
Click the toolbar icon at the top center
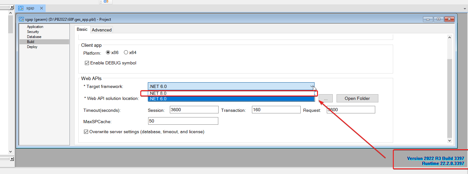click(106, 2)
